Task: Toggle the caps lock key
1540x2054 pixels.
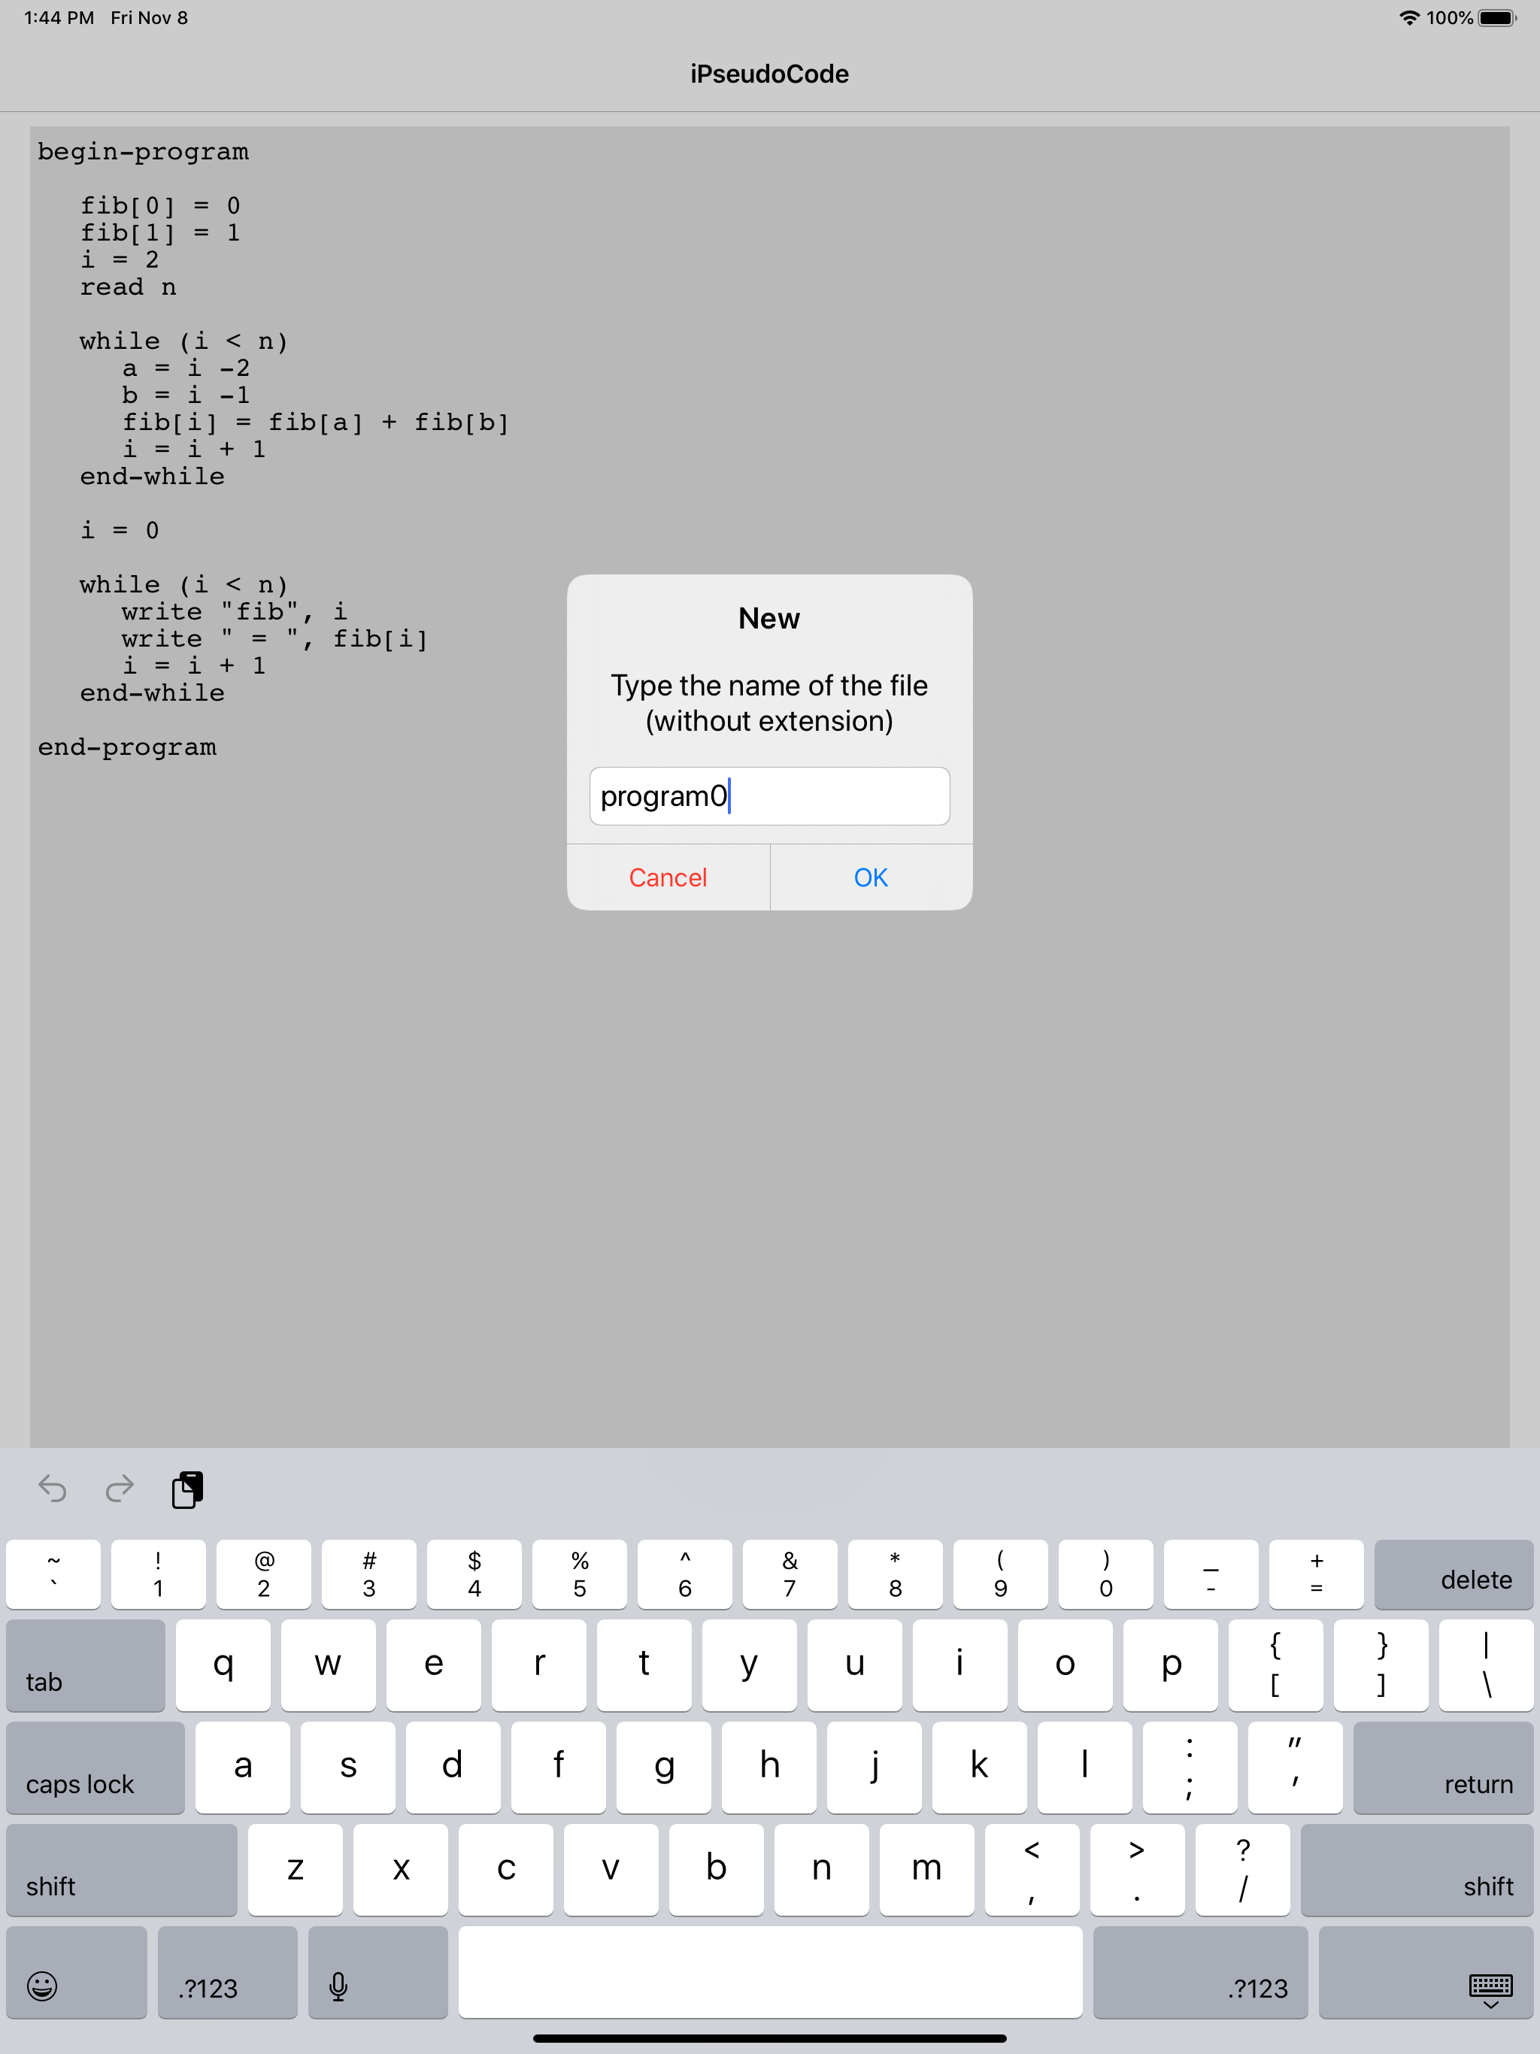Action: click(95, 1768)
